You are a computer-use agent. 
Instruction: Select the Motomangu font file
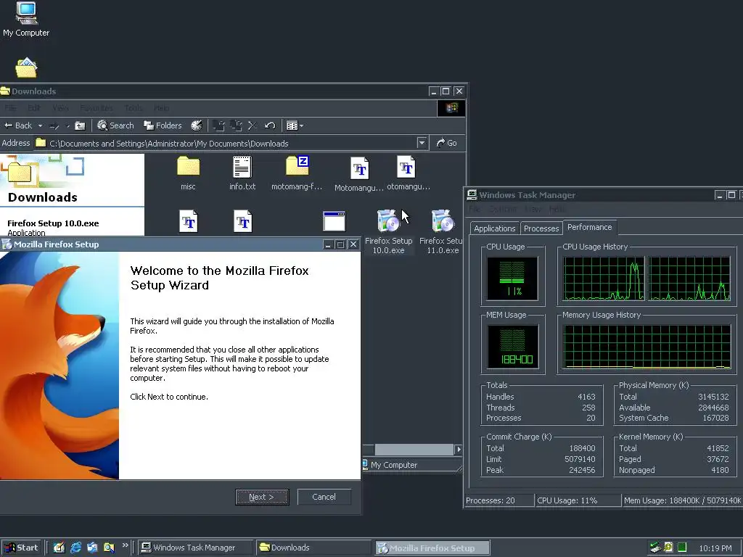(359, 174)
